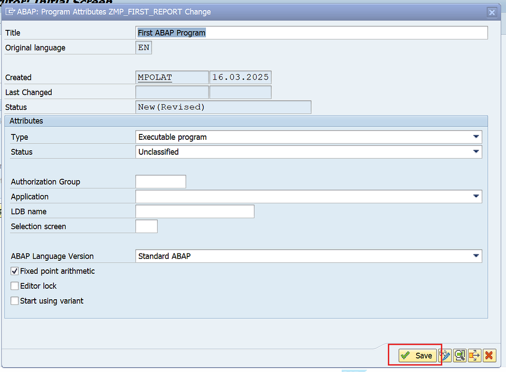Enable the Editor lock checkbox
Viewport: 506px width, 372px height.
pyautogui.click(x=14, y=286)
